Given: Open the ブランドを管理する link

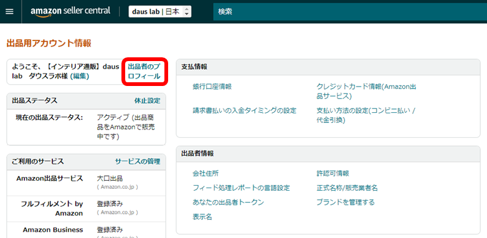Looking at the screenshot, I should pos(346,202).
